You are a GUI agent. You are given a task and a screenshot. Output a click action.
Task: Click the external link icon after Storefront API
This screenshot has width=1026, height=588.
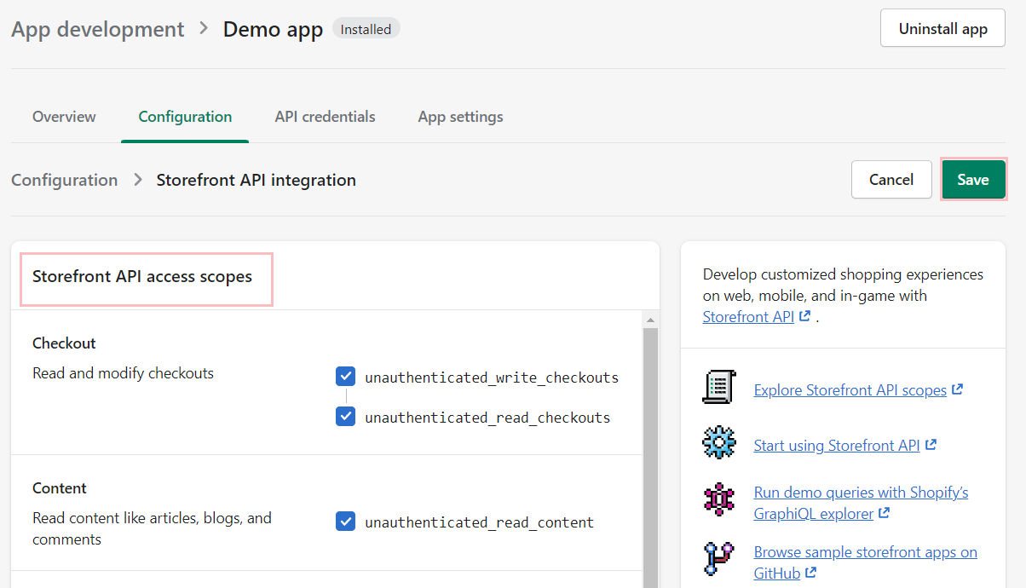coord(804,316)
